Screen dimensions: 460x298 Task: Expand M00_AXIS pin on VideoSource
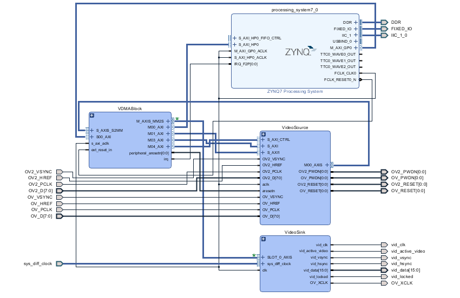327,165
